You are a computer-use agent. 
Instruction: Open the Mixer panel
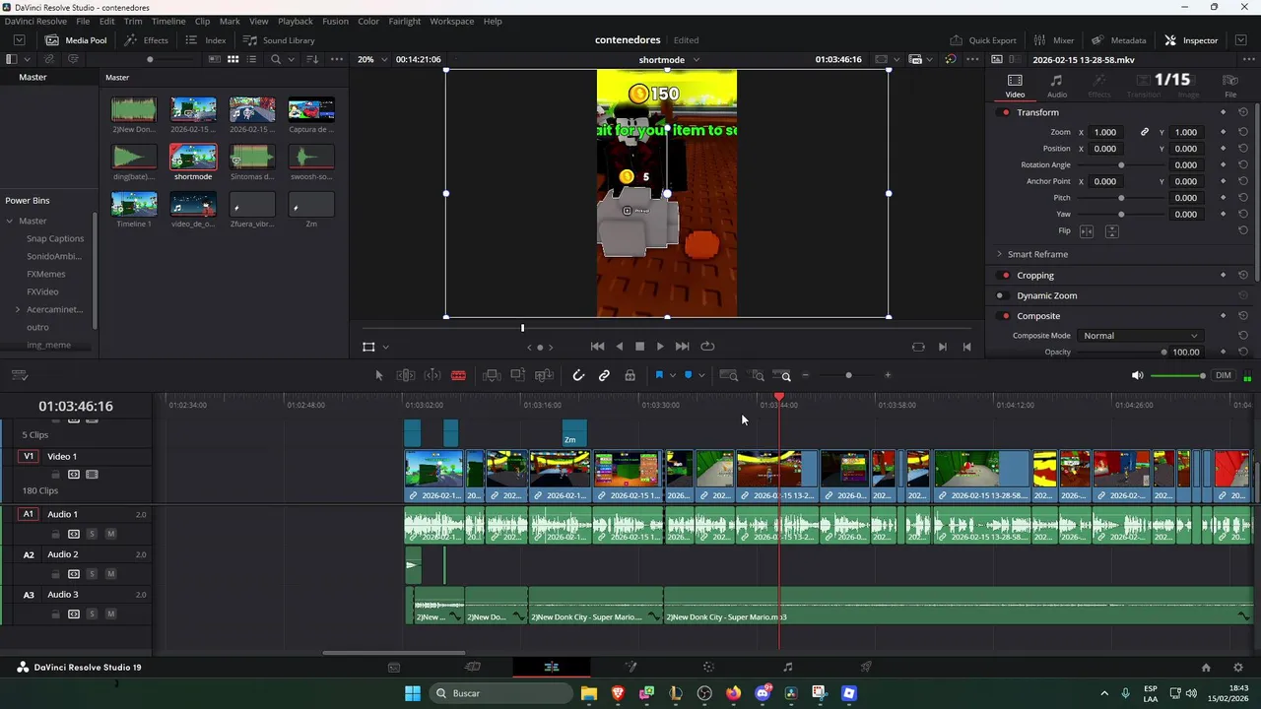(x=1053, y=40)
